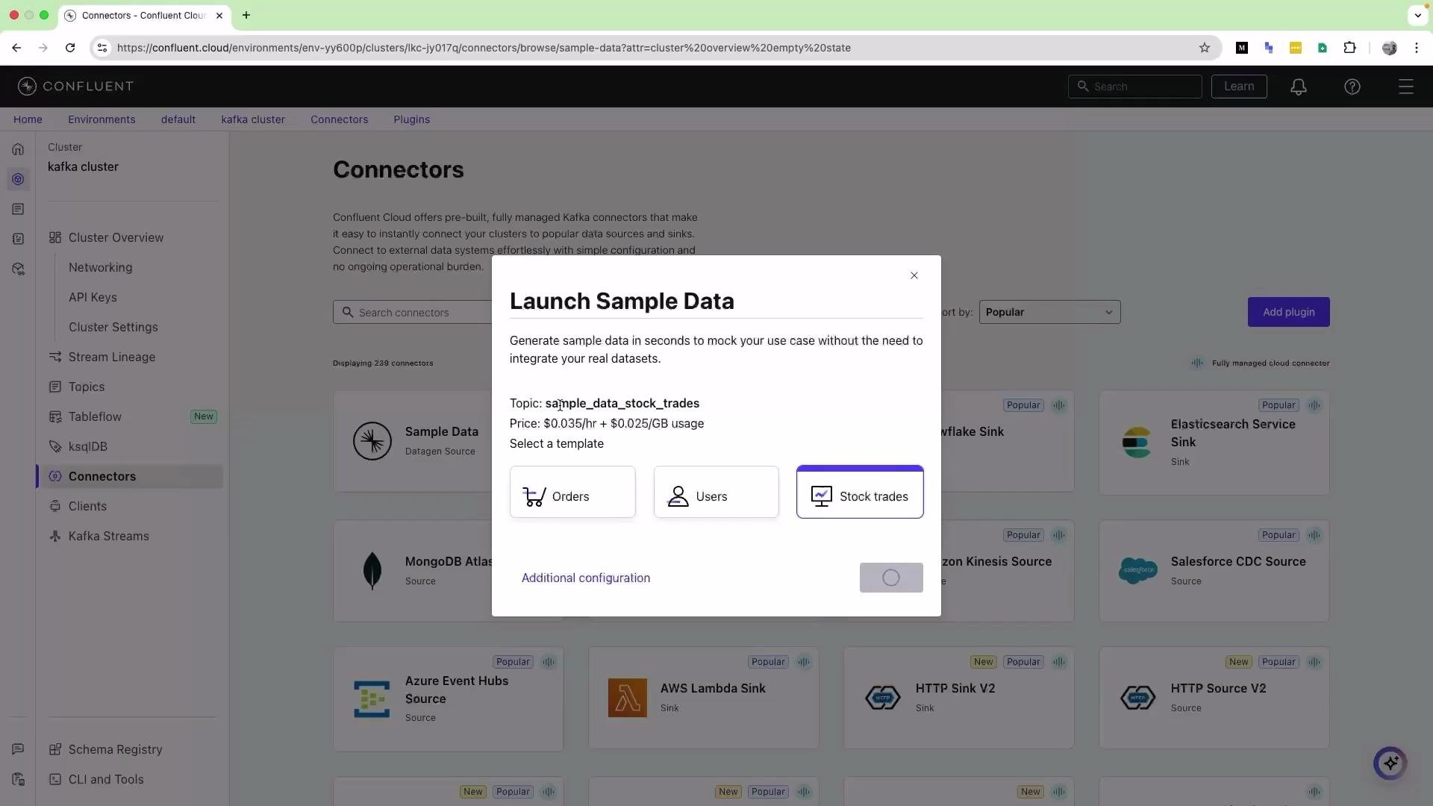Open the hamburger menu
This screenshot has height=806, width=1433.
(1406, 87)
